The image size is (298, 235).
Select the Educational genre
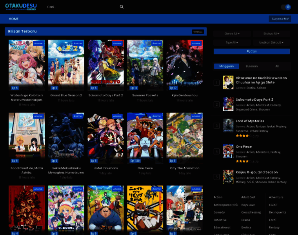222,228
